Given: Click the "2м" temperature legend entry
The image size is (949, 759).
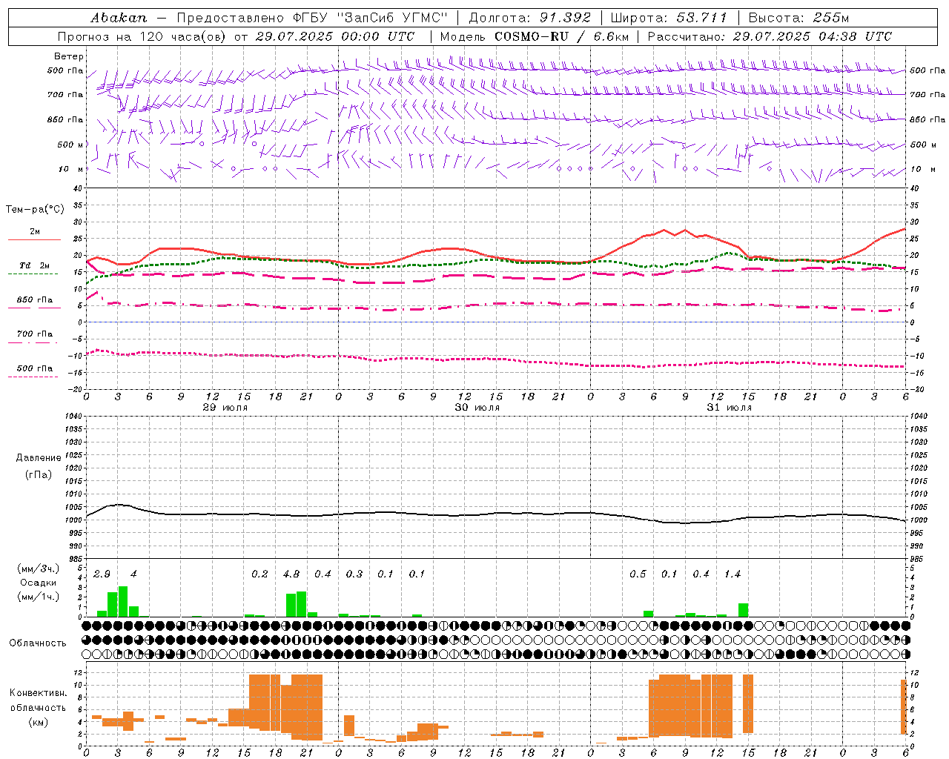Looking at the screenshot, I should pos(35,232).
